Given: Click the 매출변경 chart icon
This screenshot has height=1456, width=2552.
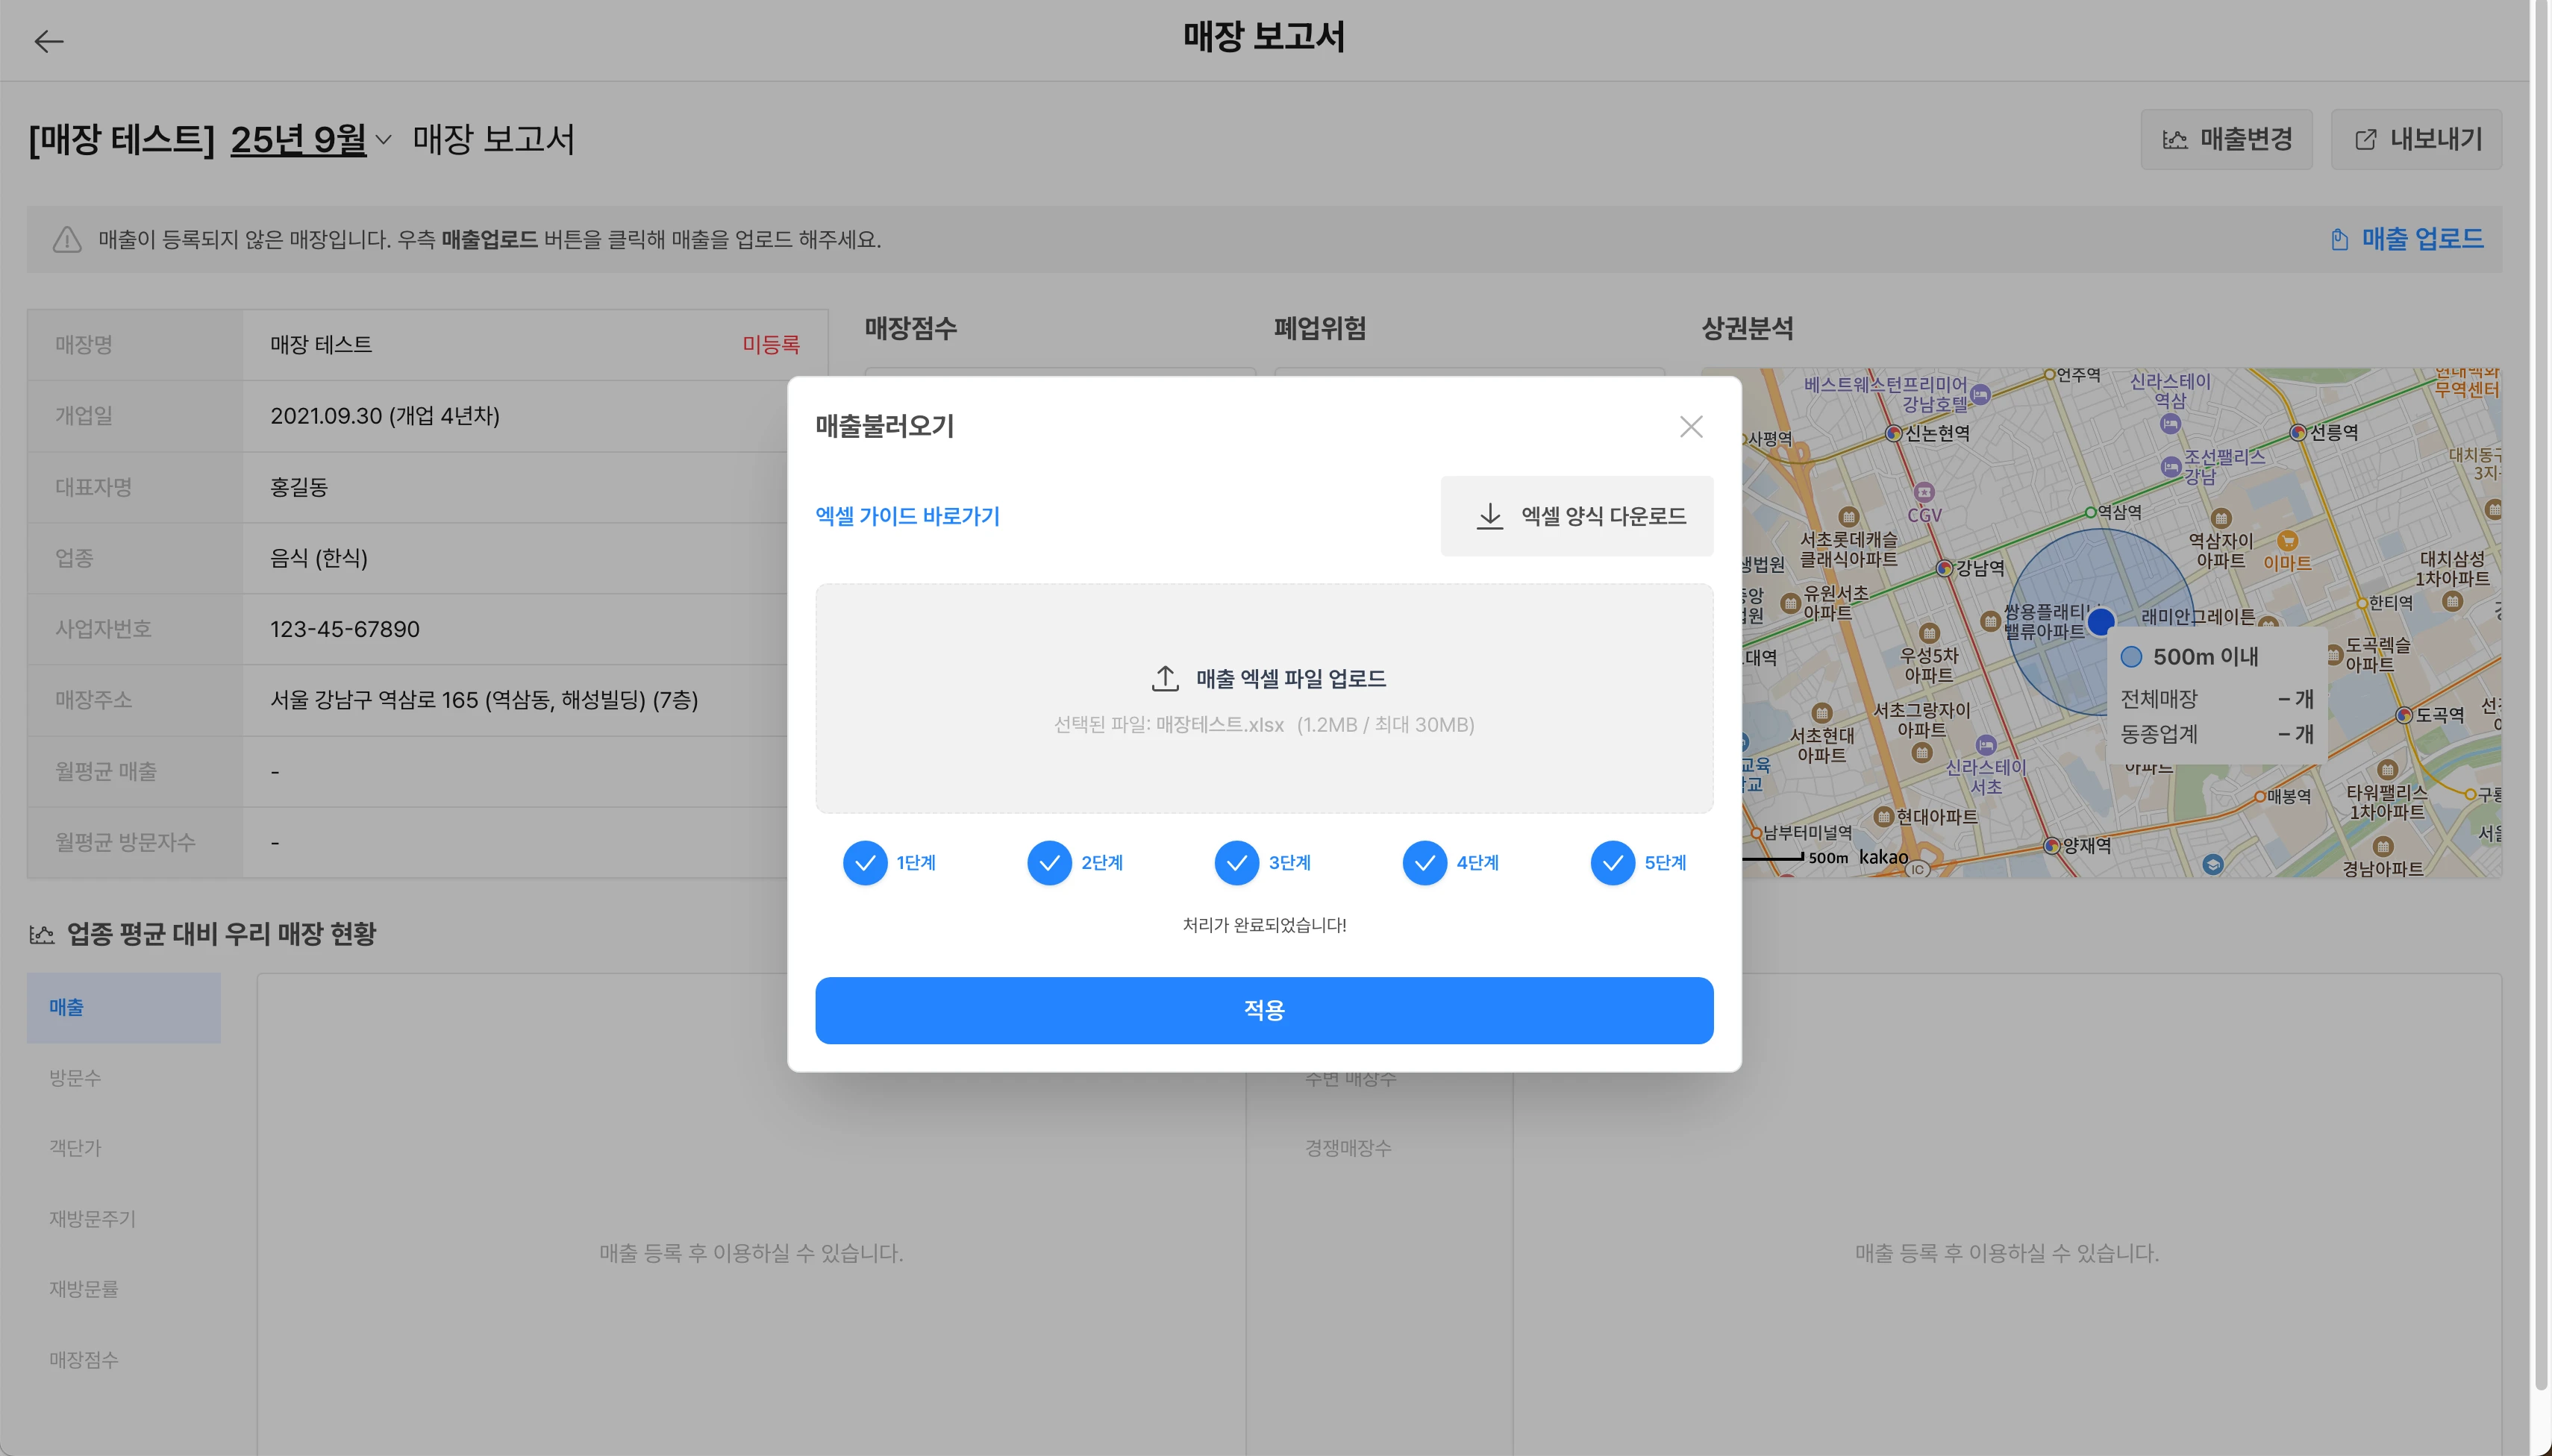Looking at the screenshot, I should point(2175,140).
